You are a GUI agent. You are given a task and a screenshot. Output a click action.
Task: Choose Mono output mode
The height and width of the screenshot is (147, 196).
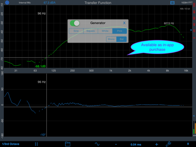(x=111, y=39)
